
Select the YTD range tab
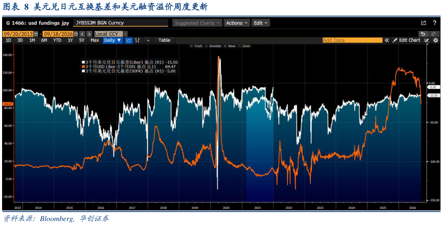pyautogui.click(x=57, y=40)
